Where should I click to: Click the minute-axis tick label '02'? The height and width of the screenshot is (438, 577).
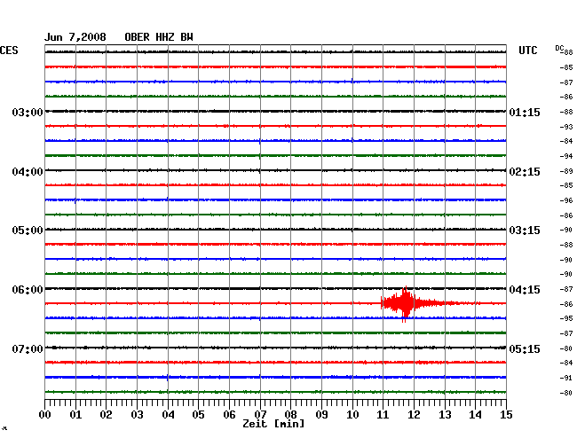point(106,415)
